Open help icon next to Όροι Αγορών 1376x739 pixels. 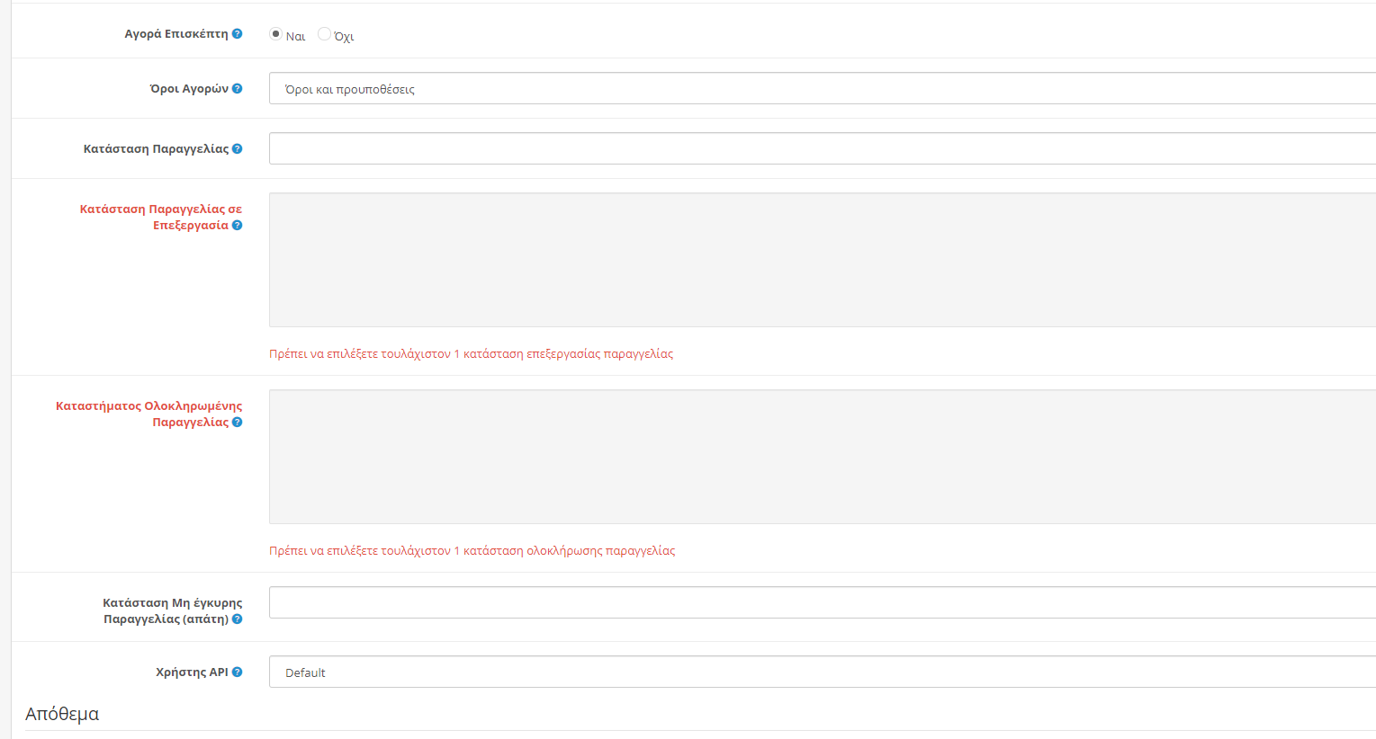click(x=238, y=89)
